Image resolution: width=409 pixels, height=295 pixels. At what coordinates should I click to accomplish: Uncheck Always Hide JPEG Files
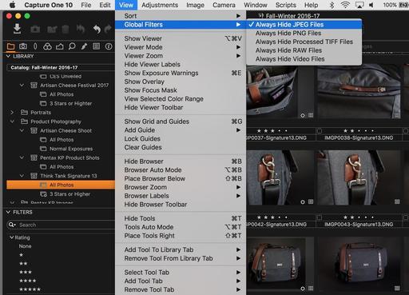[x=304, y=25]
